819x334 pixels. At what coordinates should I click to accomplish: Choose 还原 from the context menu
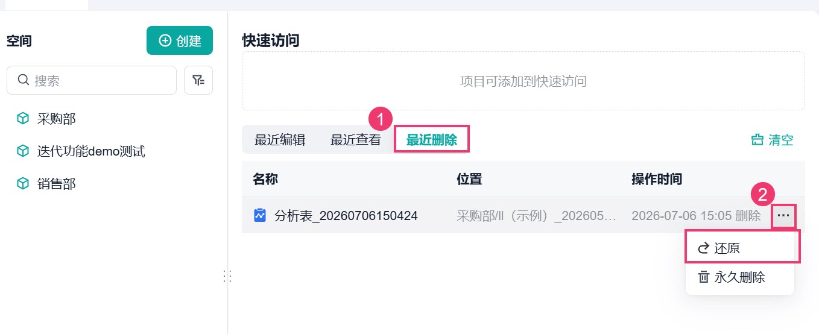(742, 248)
